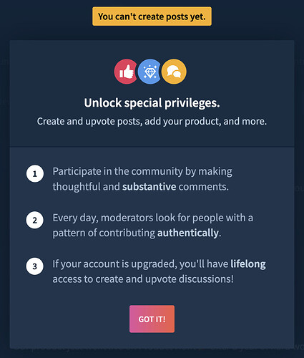Click the bold word "substantive"
This screenshot has height=358, width=304.
coord(149,186)
